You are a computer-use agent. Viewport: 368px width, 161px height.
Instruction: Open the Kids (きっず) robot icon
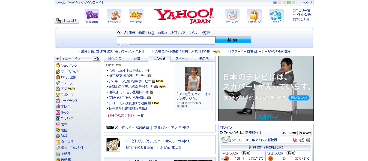[x=276, y=17]
